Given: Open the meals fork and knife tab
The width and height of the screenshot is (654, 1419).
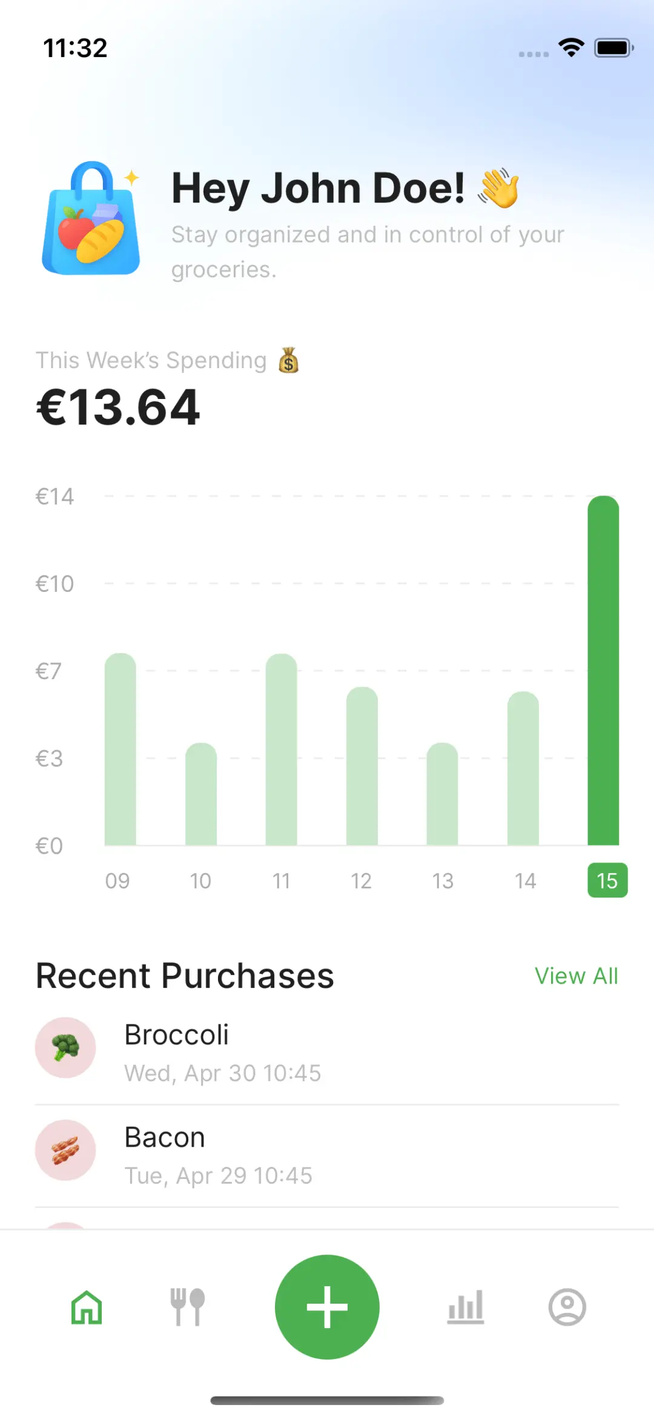Looking at the screenshot, I should point(187,1307).
